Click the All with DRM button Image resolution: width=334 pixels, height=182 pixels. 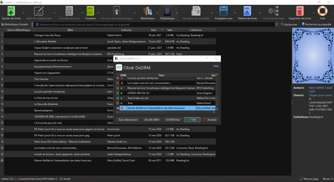pos(152,120)
